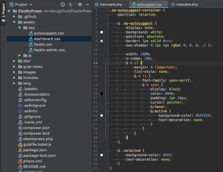Screen dimensions: 223x172
Task: Click the elasticpress.php PHP icon
Action: (x=20, y=139)
